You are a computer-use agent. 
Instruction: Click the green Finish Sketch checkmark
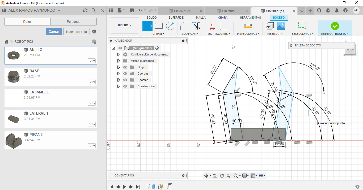[x=335, y=26]
